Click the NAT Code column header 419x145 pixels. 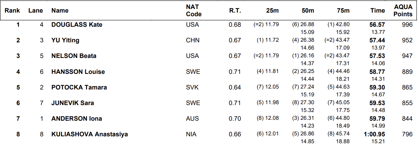[194, 11]
